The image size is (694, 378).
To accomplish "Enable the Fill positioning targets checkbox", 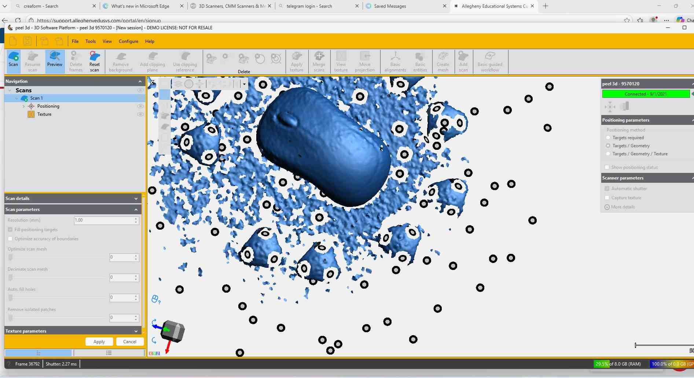I will (x=10, y=230).
